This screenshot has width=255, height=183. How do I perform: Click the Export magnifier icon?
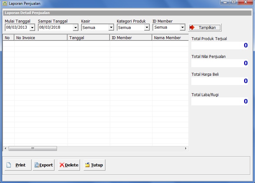pos(37,165)
